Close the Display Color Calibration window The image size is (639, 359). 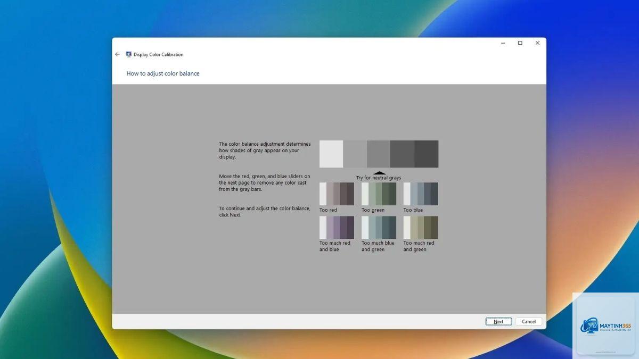click(x=537, y=43)
